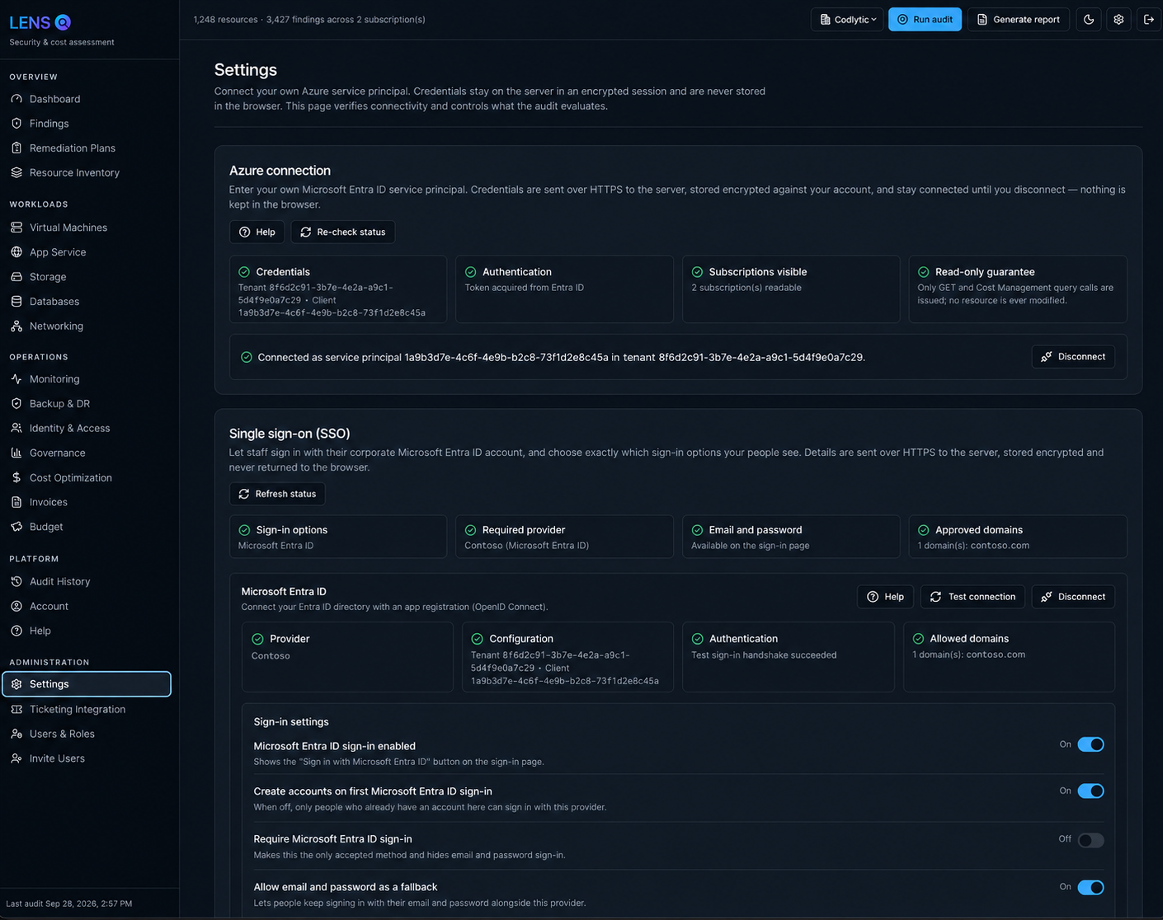The image size is (1163, 920).
Task: Click Refresh status under SSO
Action: pyautogui.click(x=277, y=495)
